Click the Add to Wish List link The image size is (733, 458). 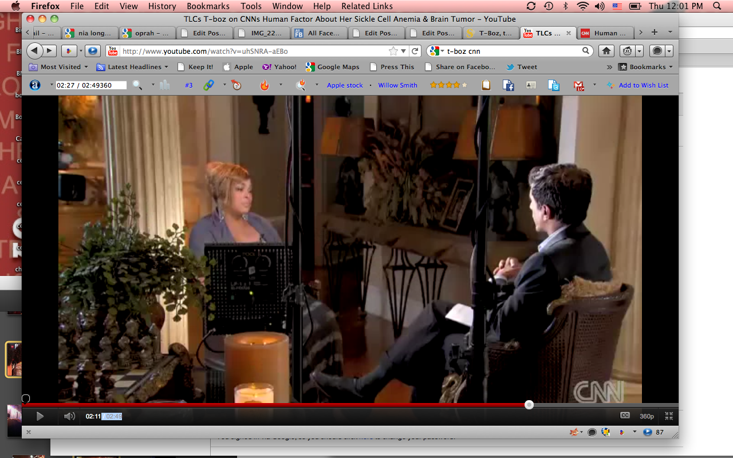(x=643, y=85)
